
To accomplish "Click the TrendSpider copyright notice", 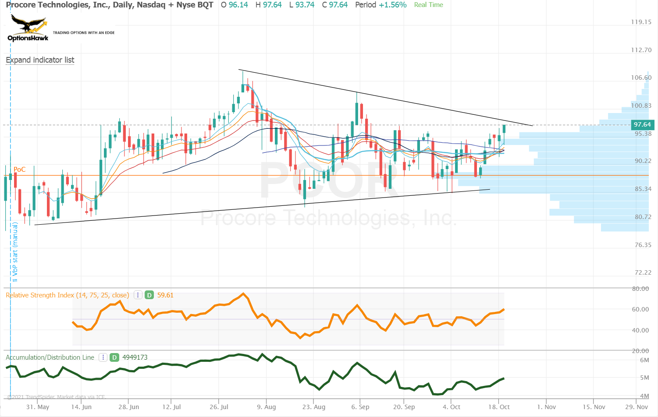I will [x=56, y=397].
